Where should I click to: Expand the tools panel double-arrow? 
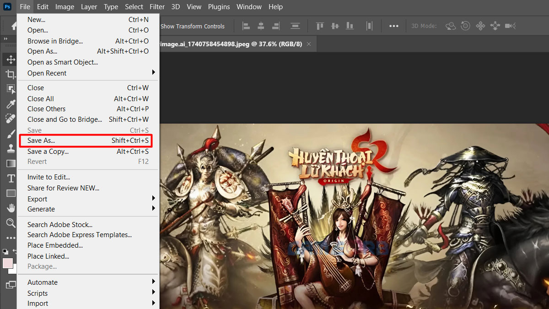(5, 39)
